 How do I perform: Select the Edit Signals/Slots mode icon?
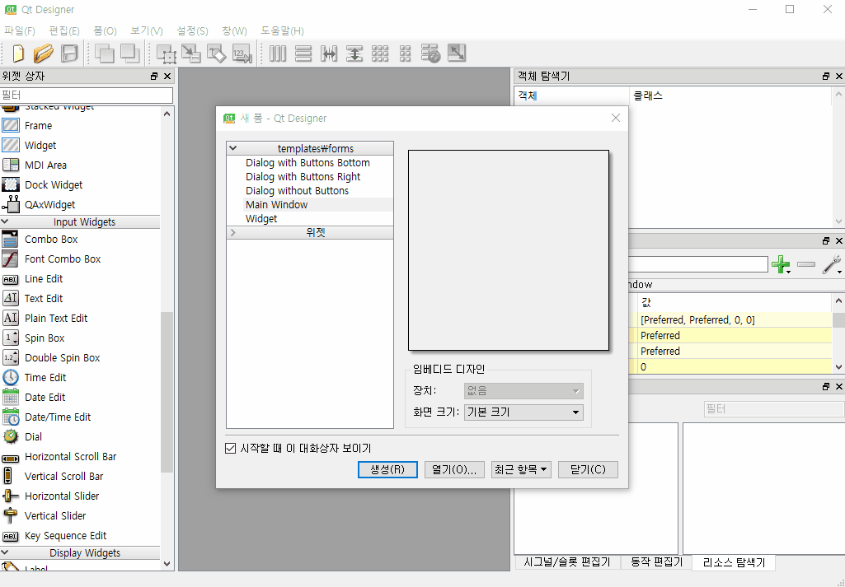[x=191, y=54]
